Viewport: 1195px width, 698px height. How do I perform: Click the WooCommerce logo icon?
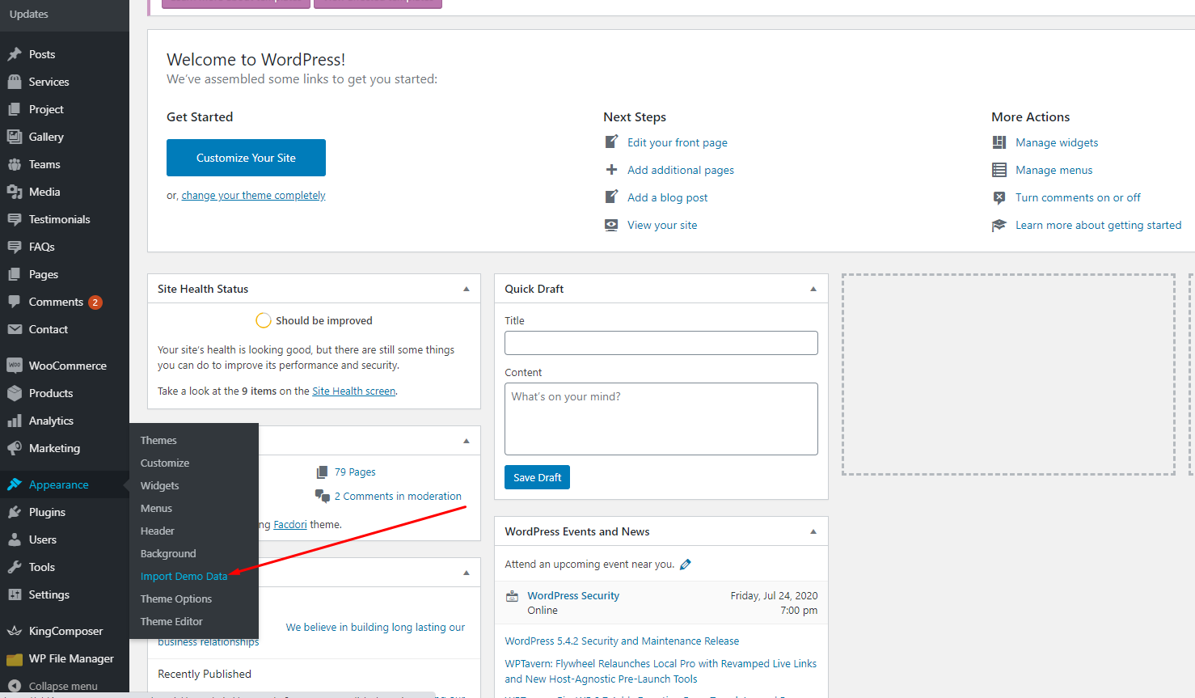pyautogui.click(x=15, y=366)
